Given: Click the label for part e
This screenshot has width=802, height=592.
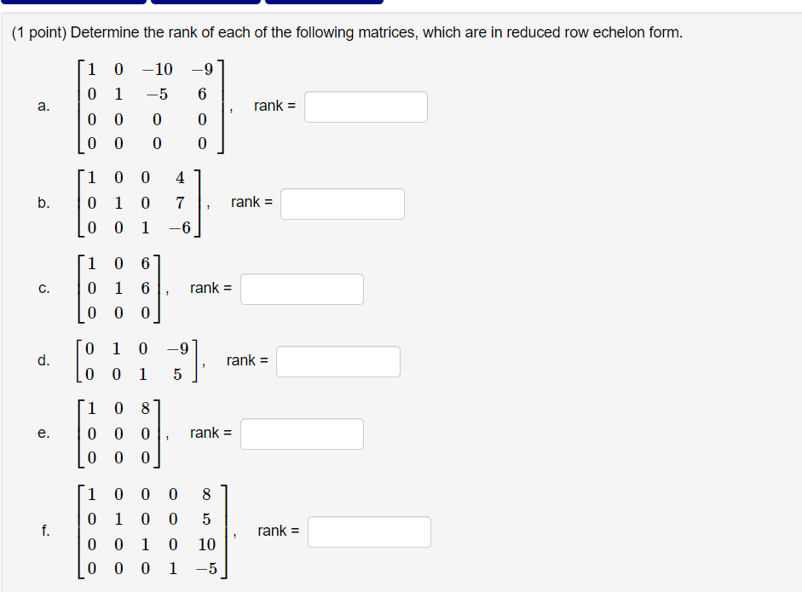Looking at the screenshot, I should pos(43,434).
